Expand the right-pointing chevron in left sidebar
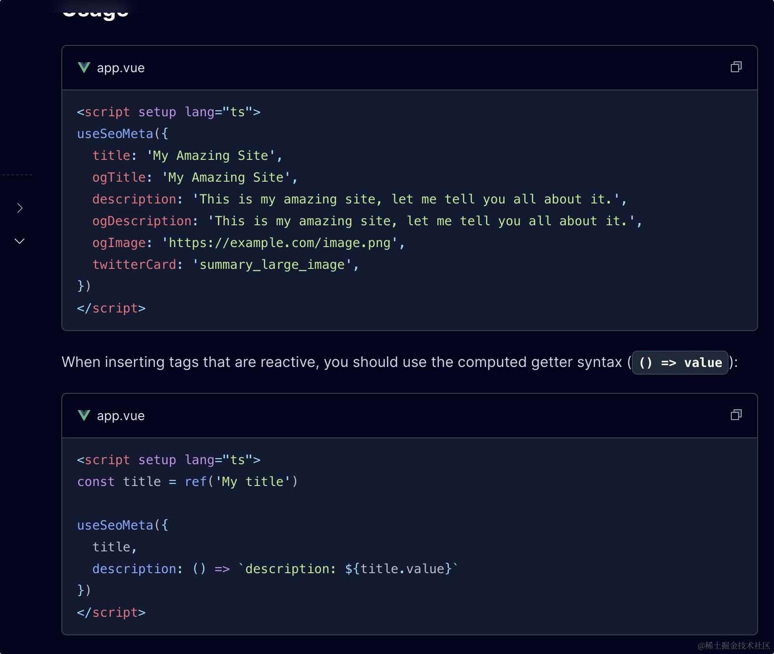The height and width of the screenshot is (654, 774). [20, 208]
